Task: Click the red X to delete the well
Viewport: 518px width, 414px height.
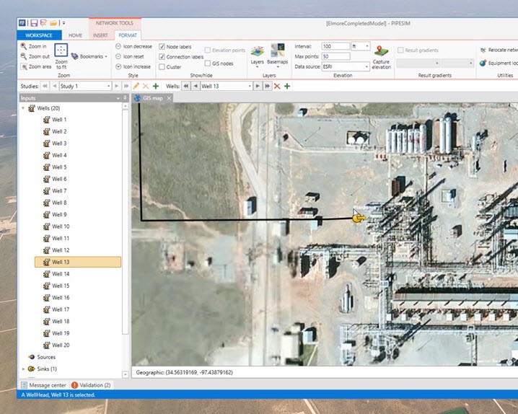Action: pyautogui.click(x=277, y=86)
